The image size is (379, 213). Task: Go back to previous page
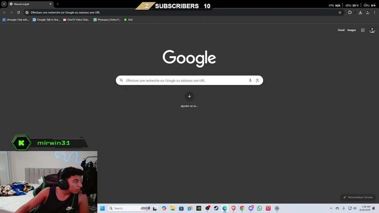click(x=4, y=12)
